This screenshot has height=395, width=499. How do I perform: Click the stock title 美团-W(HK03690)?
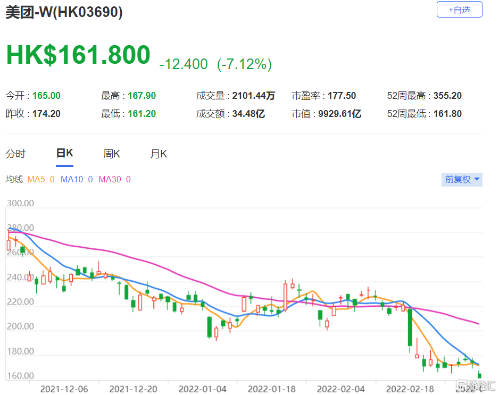point(64,12)
